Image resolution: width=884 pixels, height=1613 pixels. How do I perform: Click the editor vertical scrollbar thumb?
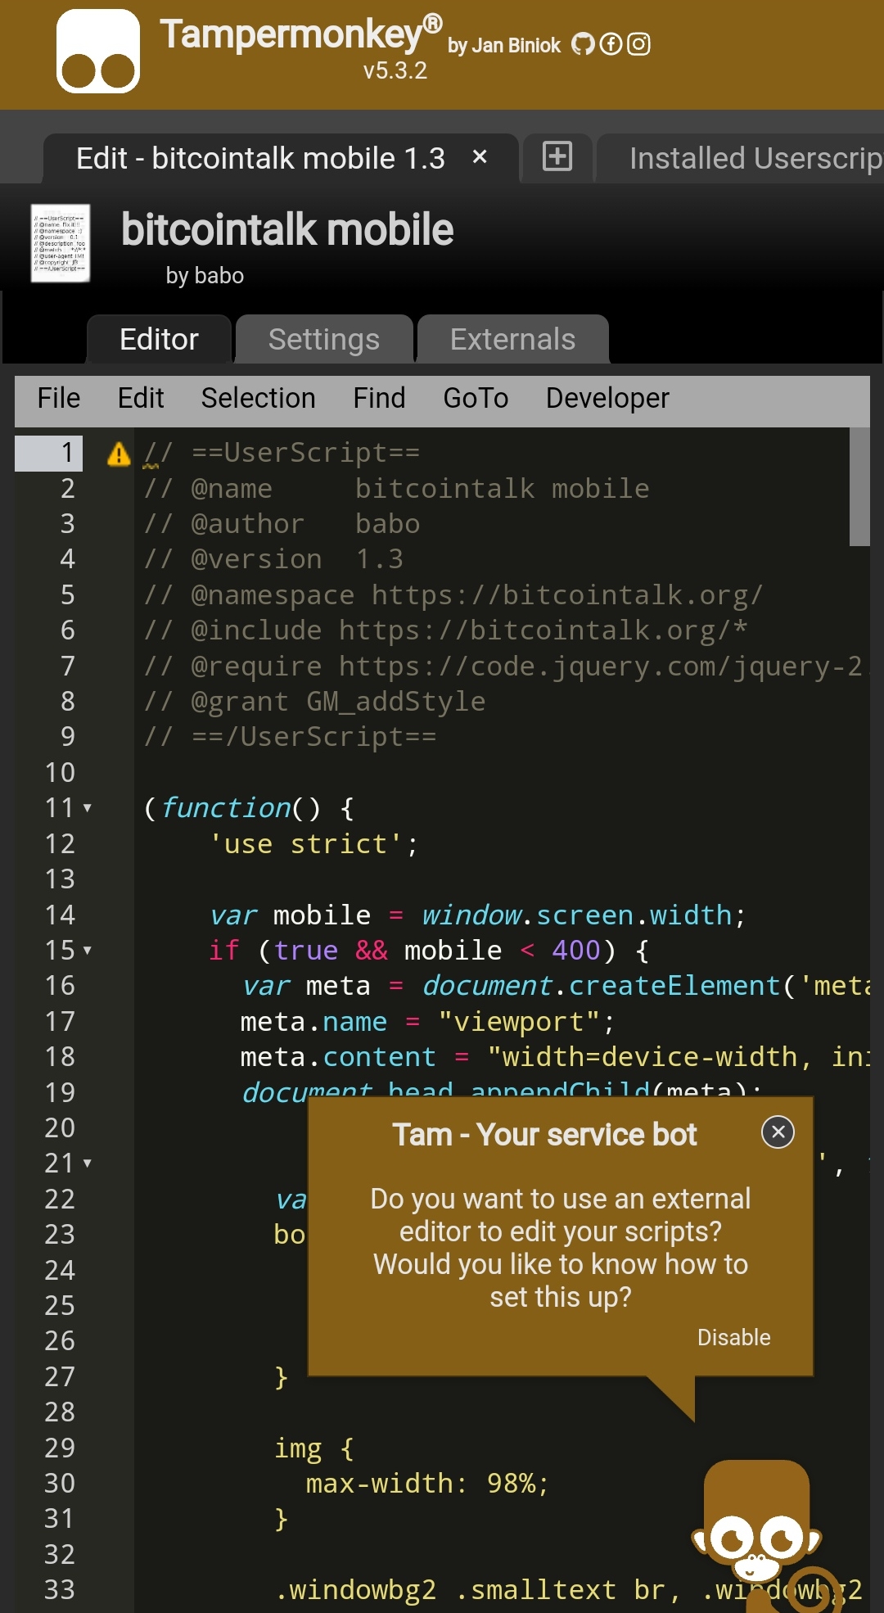coord(859,486)
